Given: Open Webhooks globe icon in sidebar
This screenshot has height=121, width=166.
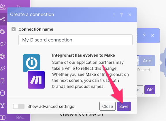Looking at the screenshot, I should coord(2,56).
